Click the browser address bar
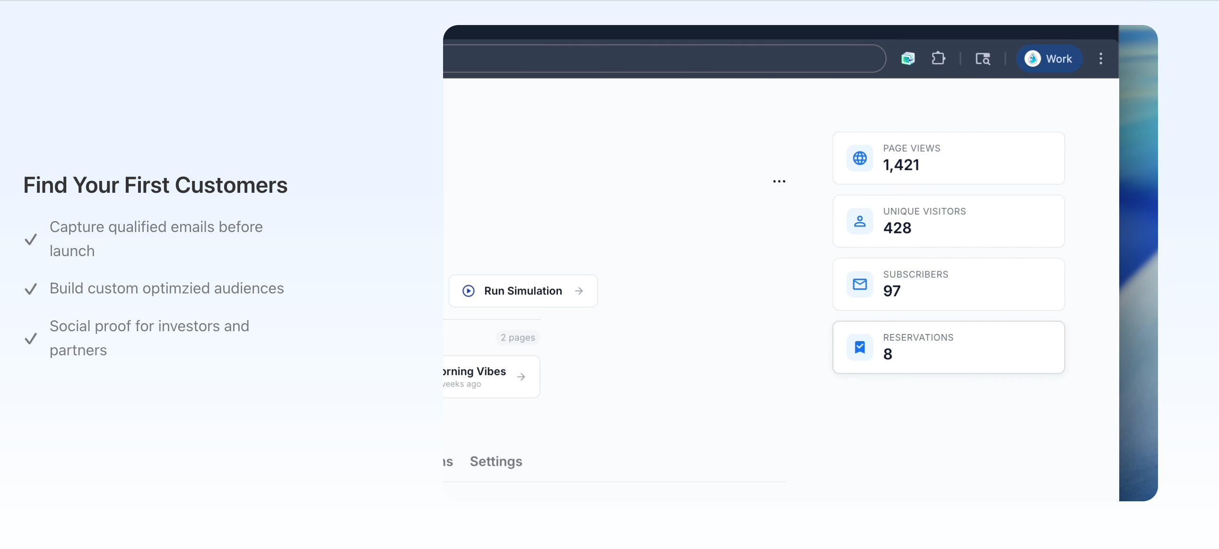The height and width of the screenshot is (549, 1219). [x=663, y=59]
